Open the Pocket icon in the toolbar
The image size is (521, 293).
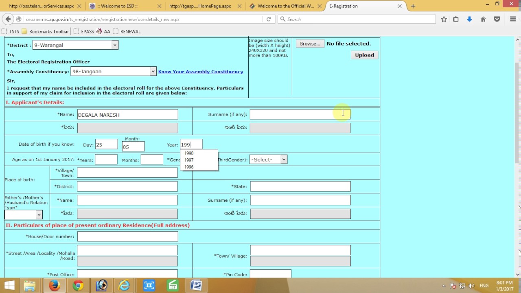point(497,19)
